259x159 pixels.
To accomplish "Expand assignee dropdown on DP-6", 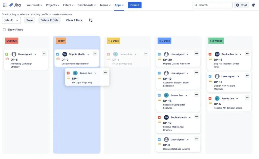I will click(35, 54).
